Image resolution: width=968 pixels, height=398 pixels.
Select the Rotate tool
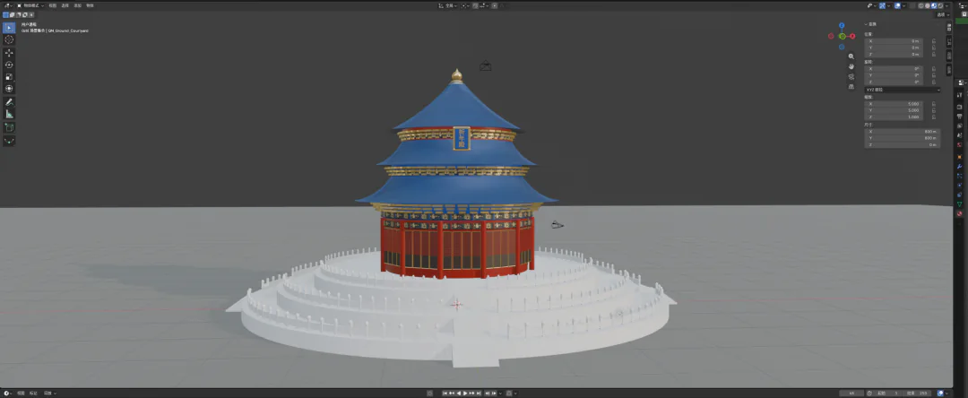pyautogui.click(x=9, y=65)
